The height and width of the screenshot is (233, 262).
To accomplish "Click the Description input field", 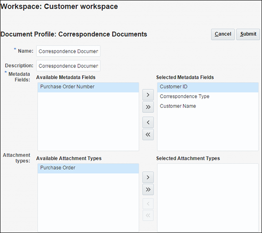I will click(x=68, y=66).
